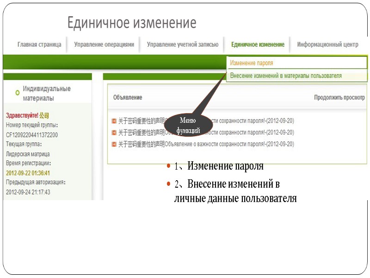Click the blue bullet before Внесение изменений item

click(x=168, y=183)
